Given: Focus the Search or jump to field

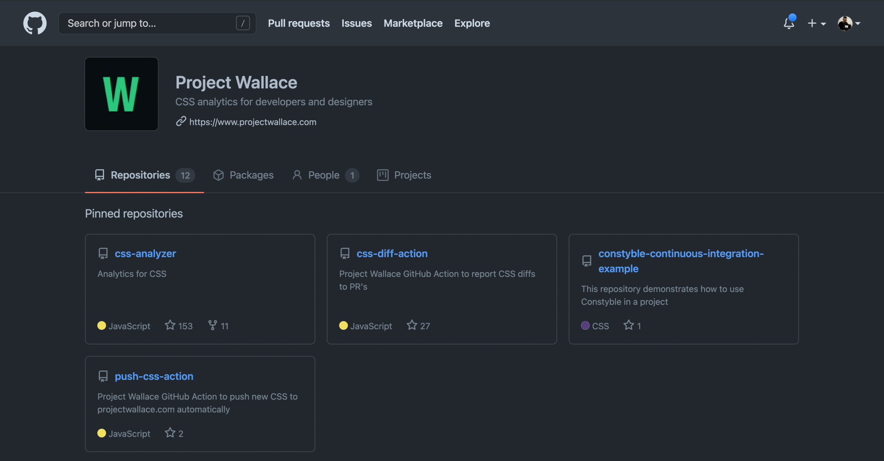Looking at the screenshot, I should 149,23.
